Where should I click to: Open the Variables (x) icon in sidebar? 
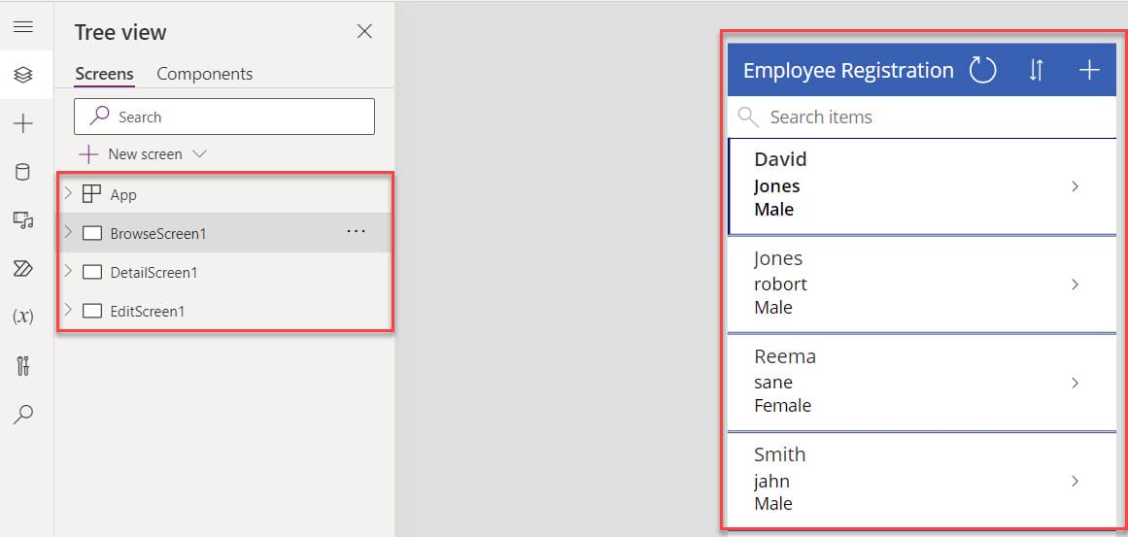click(x=22, y=318)
